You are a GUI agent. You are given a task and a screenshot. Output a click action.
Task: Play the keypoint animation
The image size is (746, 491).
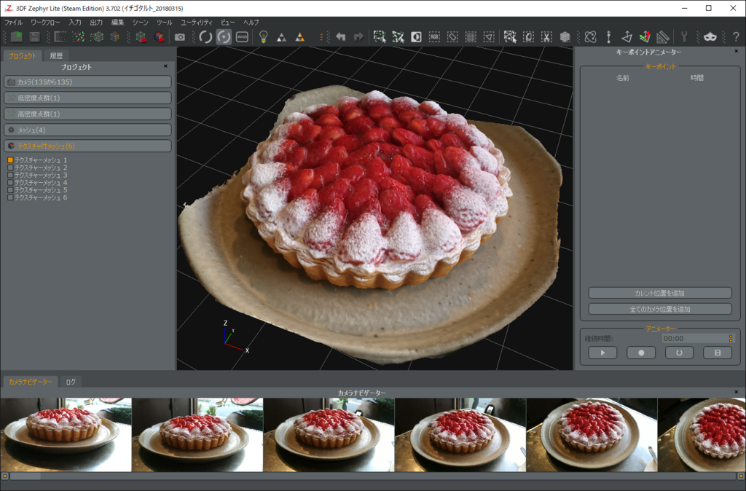tap(602, 353)
